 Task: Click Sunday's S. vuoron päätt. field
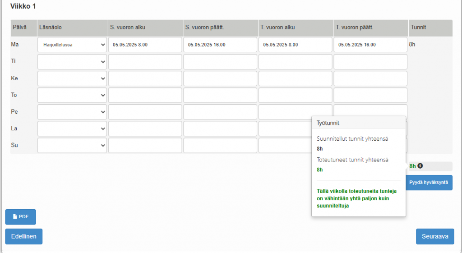click(220, 145)
